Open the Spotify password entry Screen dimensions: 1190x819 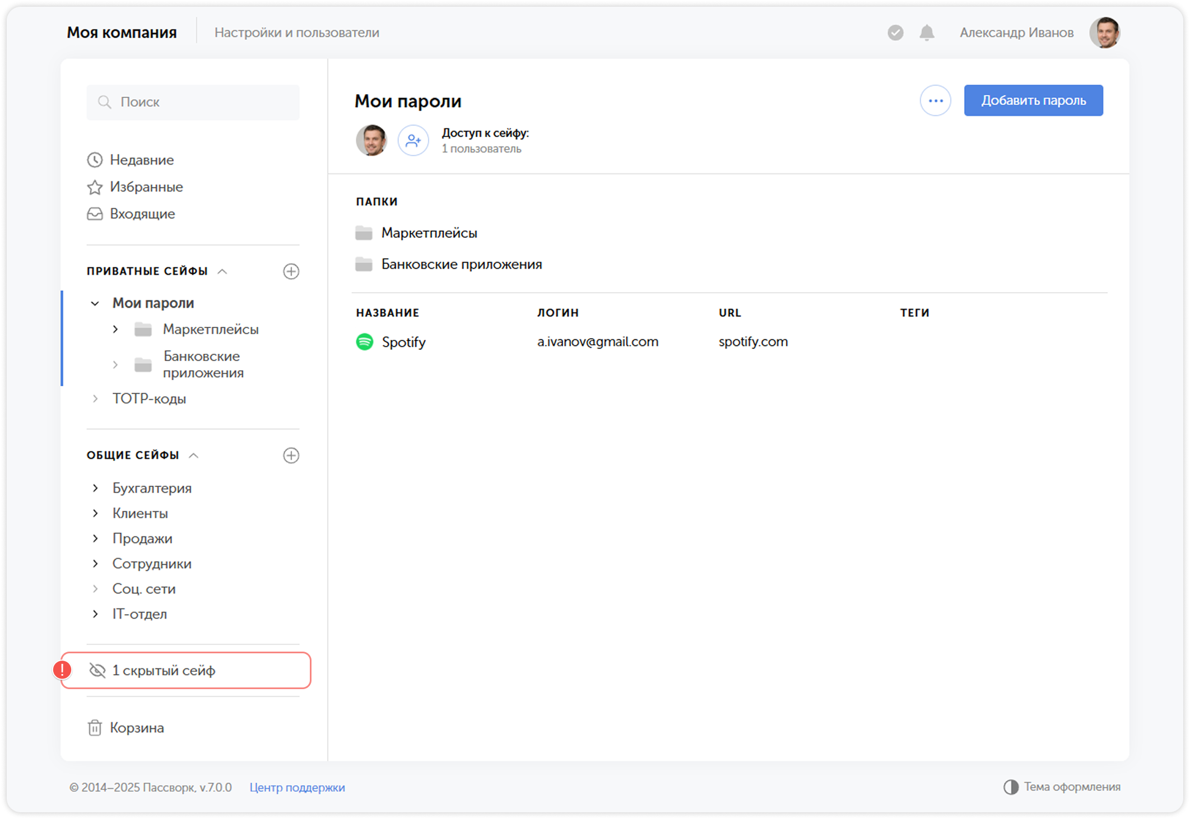pos(403,342)
